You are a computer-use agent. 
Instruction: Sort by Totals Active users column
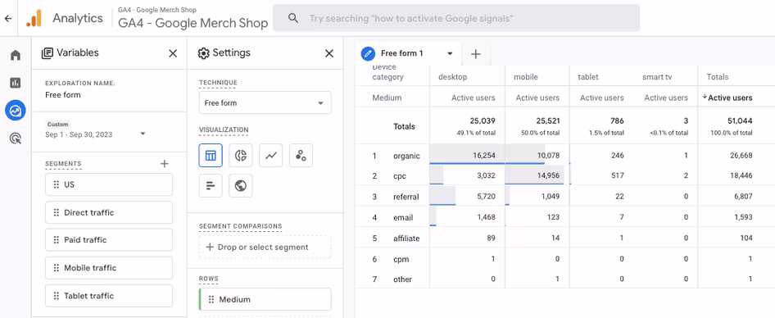coord(727,98)
